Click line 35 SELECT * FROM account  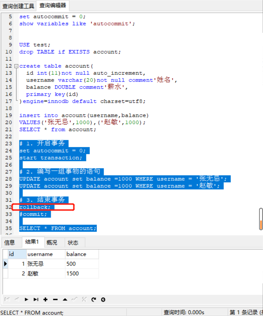point(58,228)
